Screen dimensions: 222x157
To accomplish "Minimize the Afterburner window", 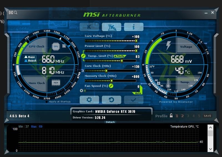I will pos(206,13).
